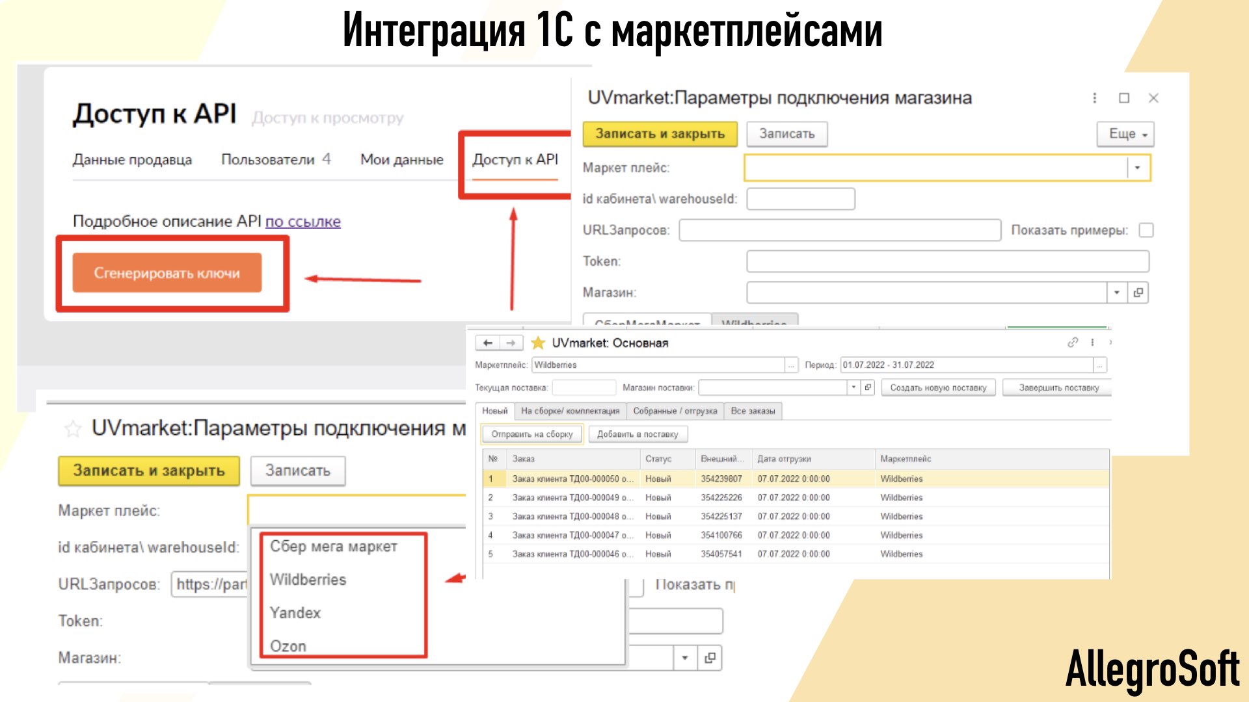Choose Yandex from the marketplace list
1249x702 pixels.
coord(295,613)
